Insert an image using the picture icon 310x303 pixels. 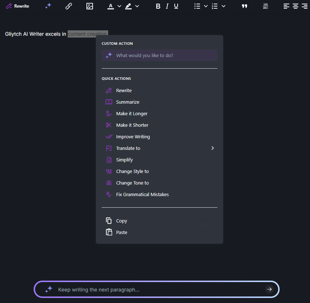(x=90, y=6)
